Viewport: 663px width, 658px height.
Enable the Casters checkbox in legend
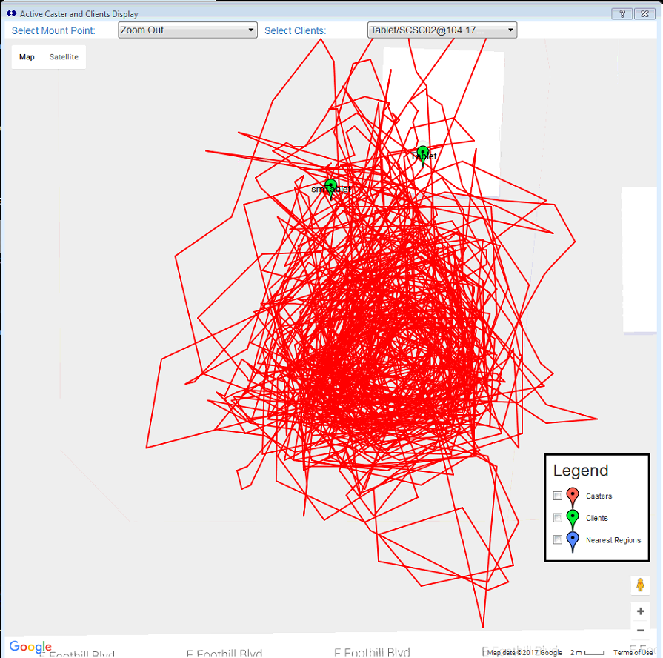[x=558, y=496]
